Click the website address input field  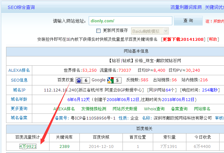[130, 21]
